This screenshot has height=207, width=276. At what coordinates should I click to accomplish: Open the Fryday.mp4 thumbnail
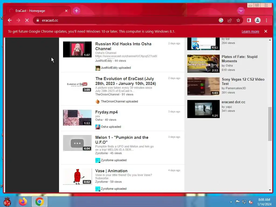(77, 118)
